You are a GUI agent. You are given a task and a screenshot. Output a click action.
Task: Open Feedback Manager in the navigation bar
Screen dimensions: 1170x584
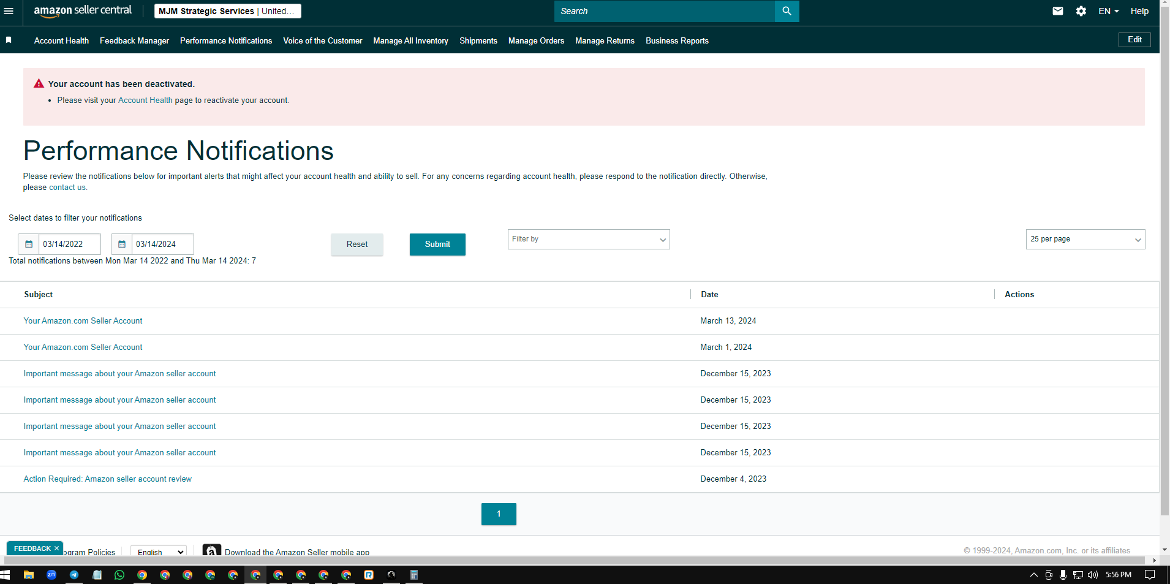point(134,40)
